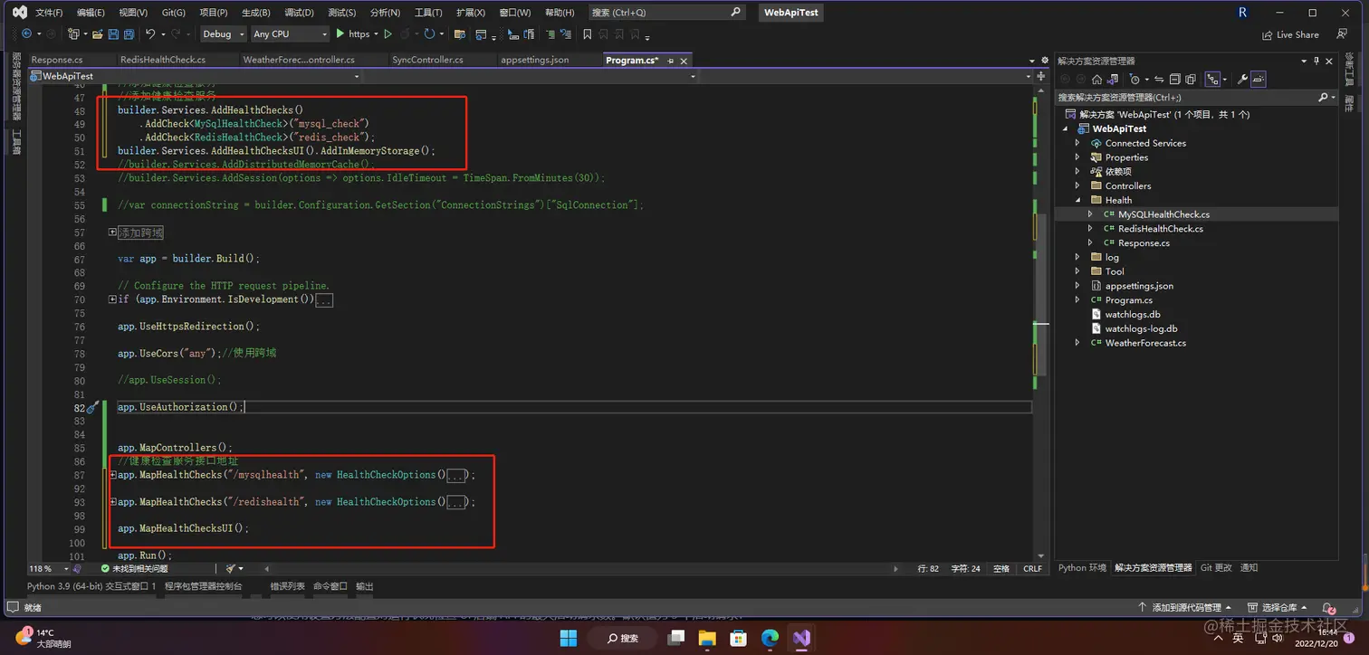Click the notifications bell in status bar
Screen dimensions: 1369x655
1328,608
